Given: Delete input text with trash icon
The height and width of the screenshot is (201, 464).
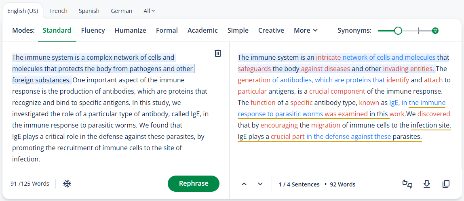Looking at the screenshot, I should click(218, 53).
